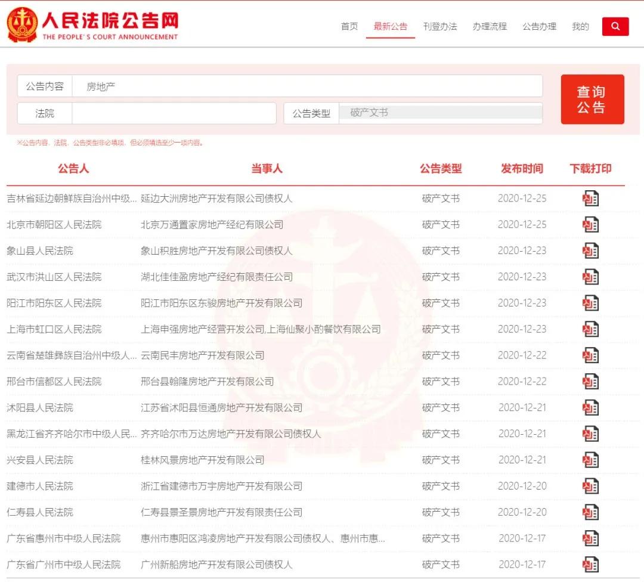This screenshot has height=582, width=644.
Task: Open the 我的 account menu
Action: point(580,27)
